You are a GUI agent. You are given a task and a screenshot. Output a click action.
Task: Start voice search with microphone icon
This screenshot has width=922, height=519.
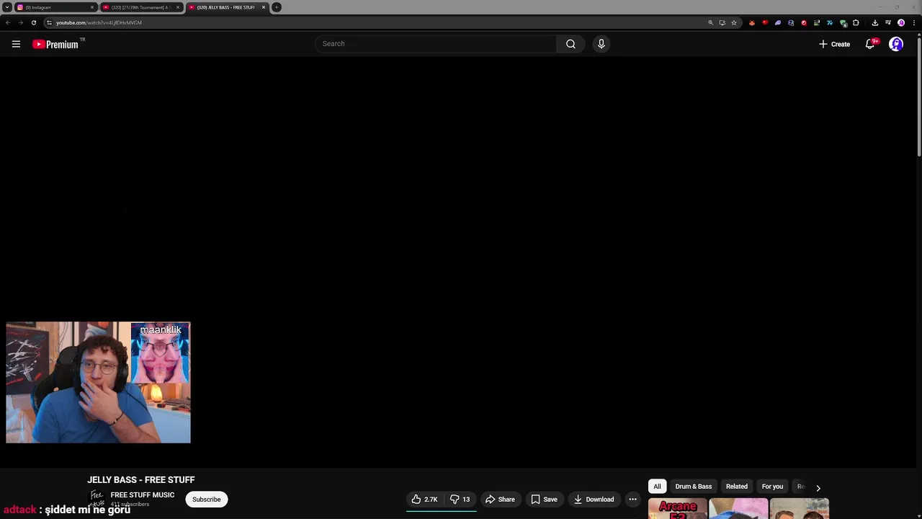click(601, 44)
